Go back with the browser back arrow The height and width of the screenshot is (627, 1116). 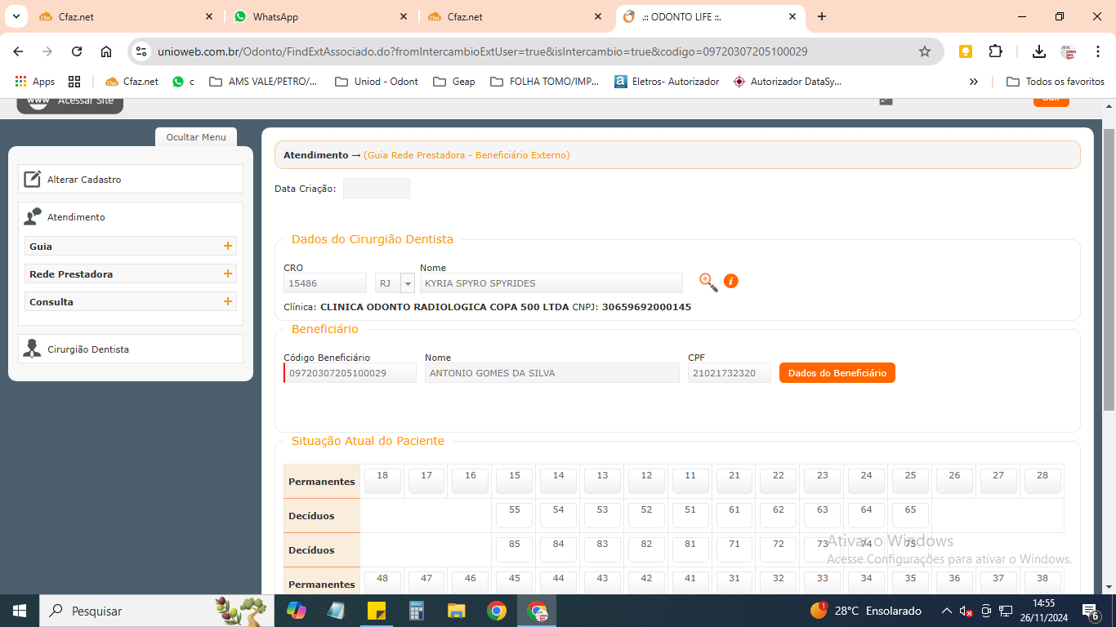[x=18, y=51]
